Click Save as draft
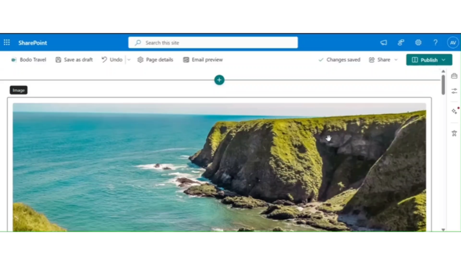Viewport: 461px width, 259px height. point(74,60)
